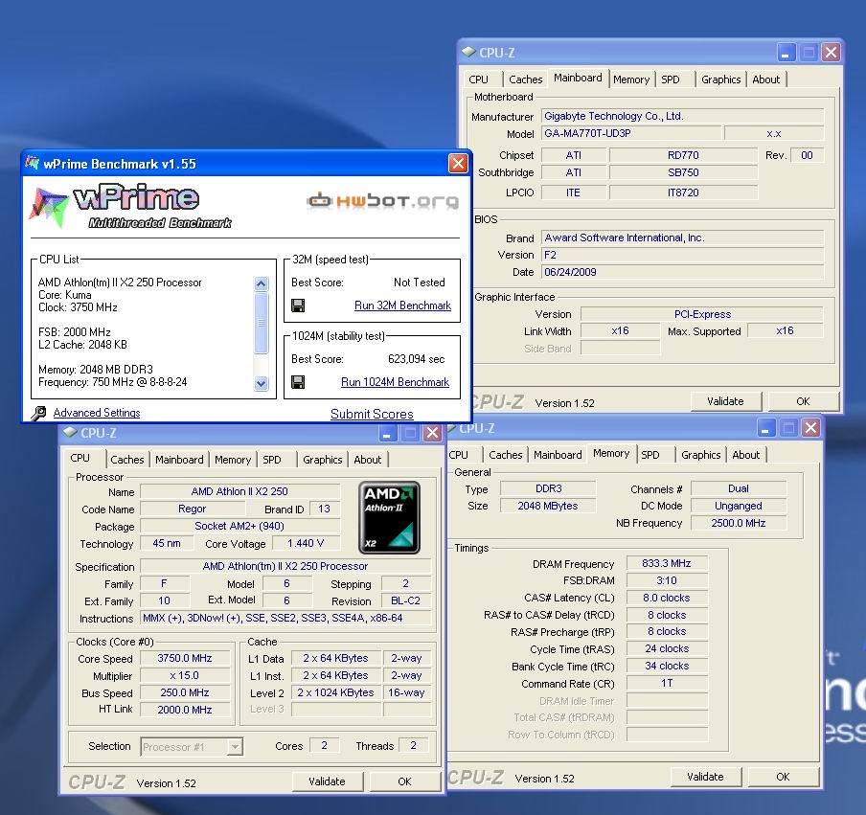Click the Advanced Settings key icon in wPrime
Screen dimensions: 866x815
[38, 413]
